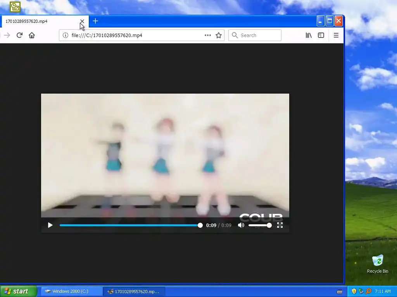Open the hamburger application menu
The width and height of the screenshot is (397, 297).
tap(336, 35)
